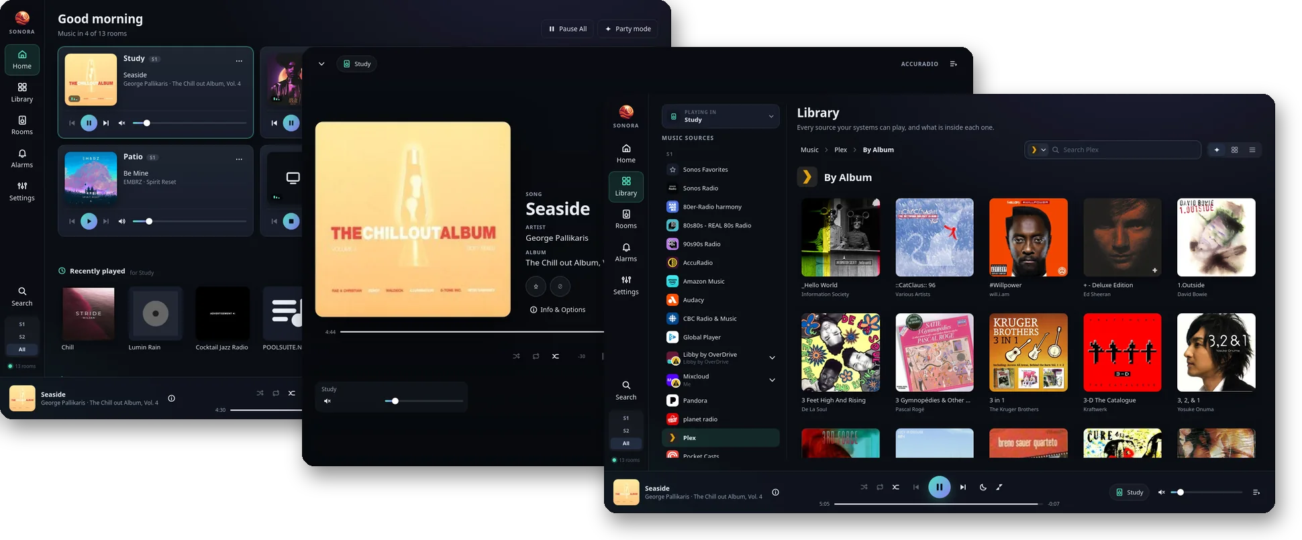Favorite Seaside with the star icon
Viewport: 1302px width, 540px height.
[x=536, y=286]
